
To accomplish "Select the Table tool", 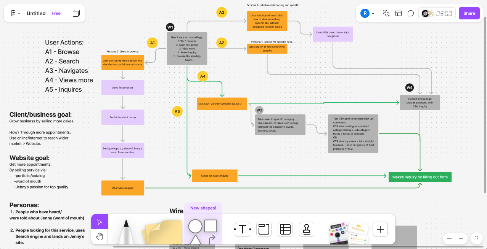I will click(x=285, y=229).
